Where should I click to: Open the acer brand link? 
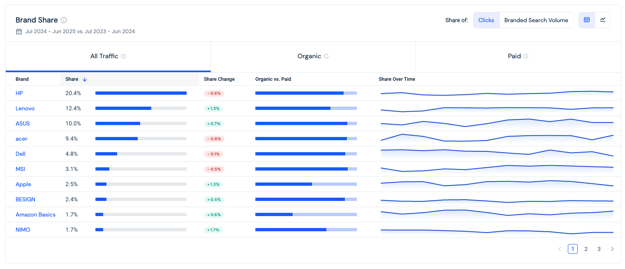21,139
